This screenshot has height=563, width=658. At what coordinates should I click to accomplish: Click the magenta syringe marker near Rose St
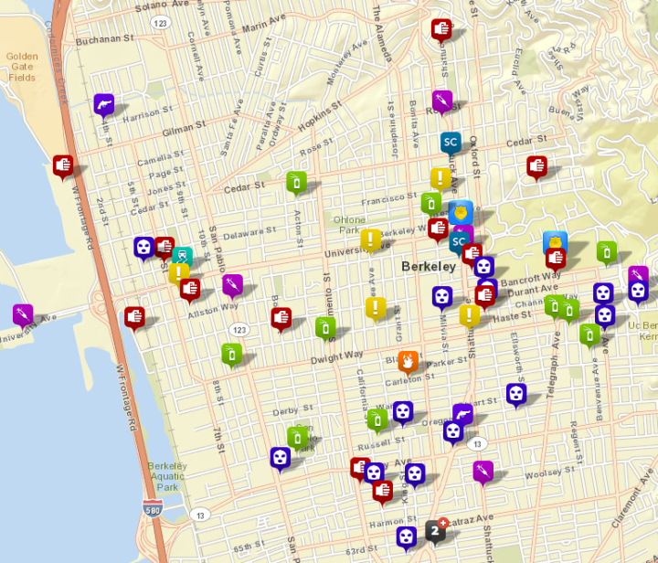(442, 101)
